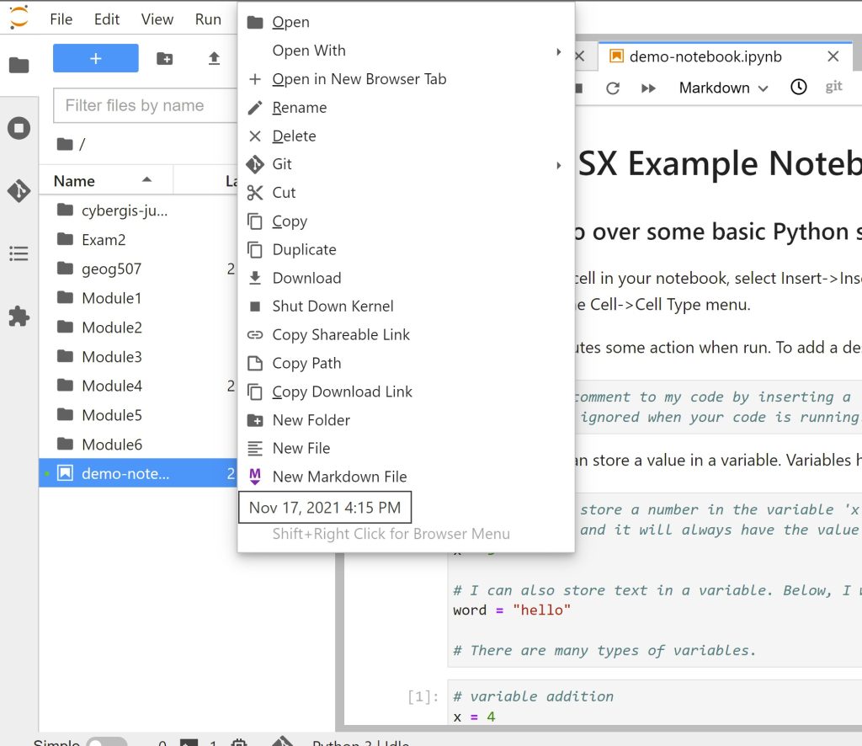Screen dimensions: 862x746
Task: Click the git button in the notebook toolbar
Action: [x=833, y=86]
